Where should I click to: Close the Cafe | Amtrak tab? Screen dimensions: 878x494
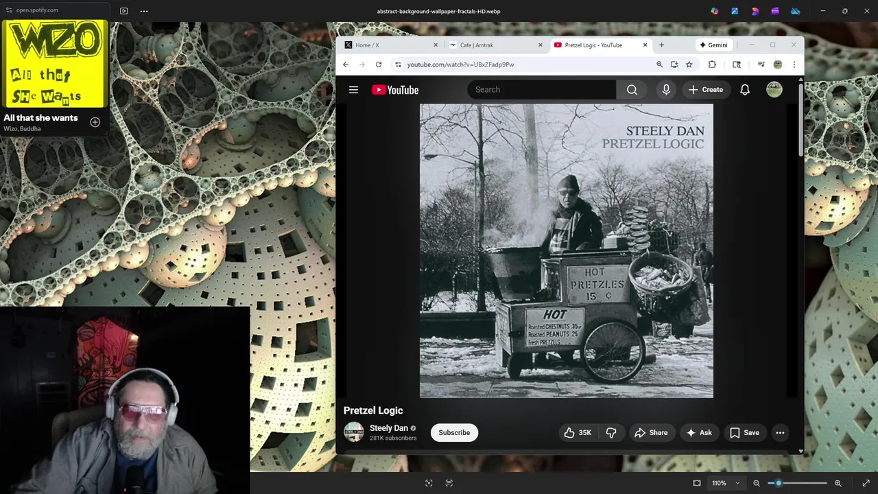pyautogui.click(x=541, y=45)
